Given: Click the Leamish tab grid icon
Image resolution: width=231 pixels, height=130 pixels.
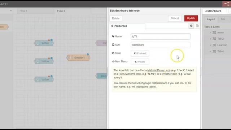Looking at the screenshot, I should pos(214,45).
